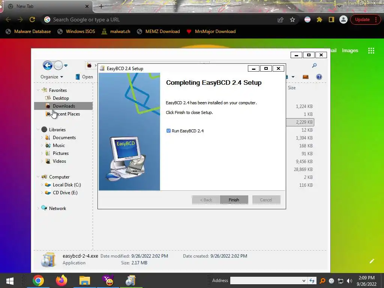Open a new Chrome tab with plus

click(x=101, y=6)
